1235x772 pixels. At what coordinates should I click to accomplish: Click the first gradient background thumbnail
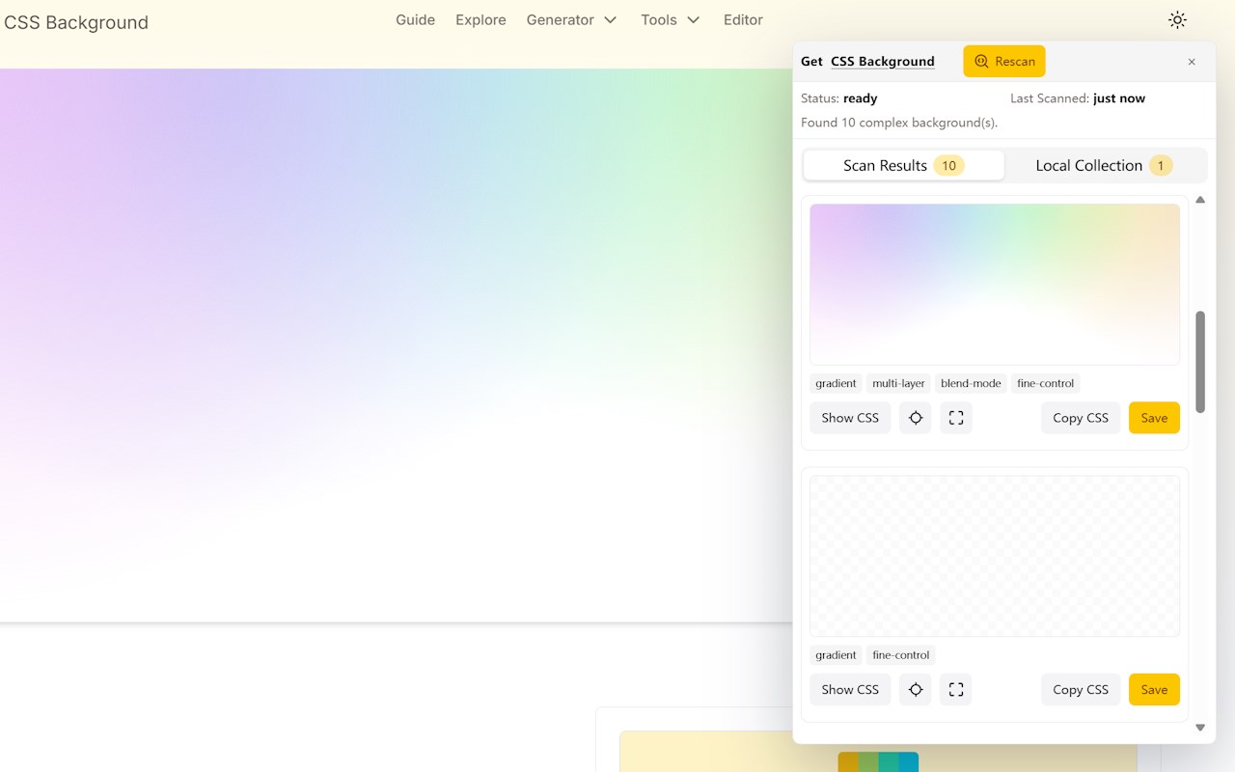[994, 284]
